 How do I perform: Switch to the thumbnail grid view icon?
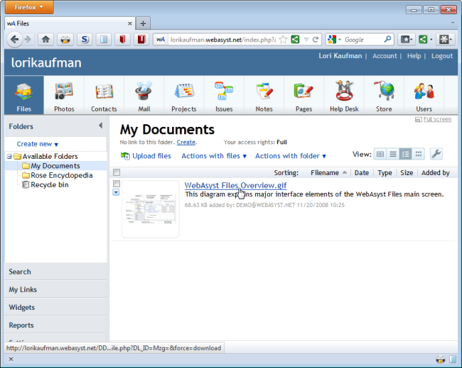coord(419,154)
